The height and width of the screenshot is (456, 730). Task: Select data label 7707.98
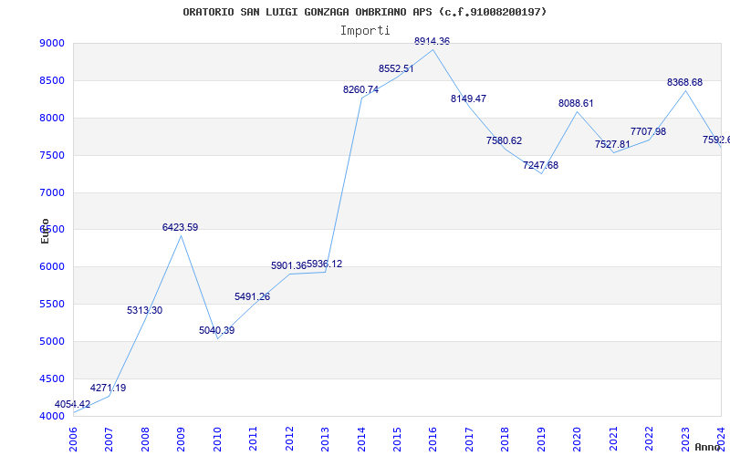[648, 131]
